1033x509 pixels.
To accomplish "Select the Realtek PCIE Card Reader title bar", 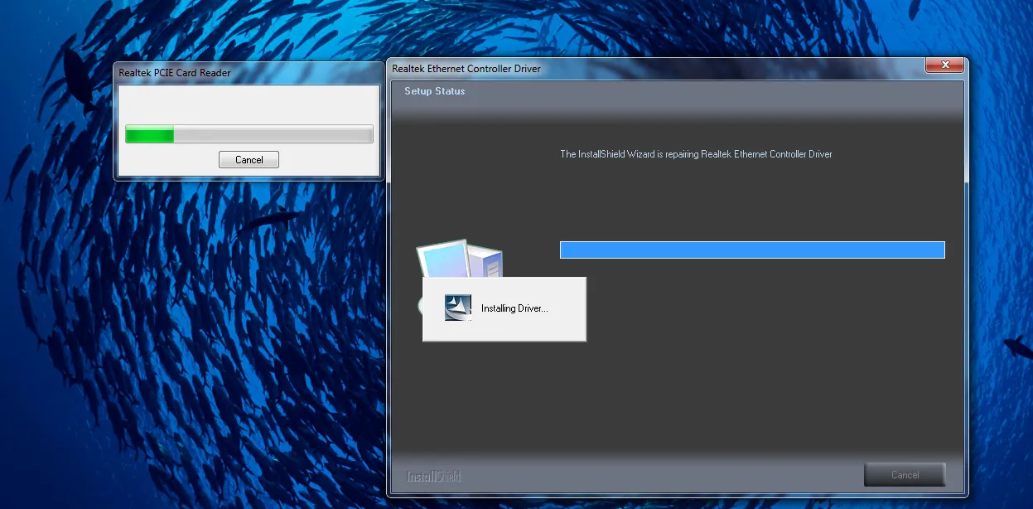I will tap(248, 73).
